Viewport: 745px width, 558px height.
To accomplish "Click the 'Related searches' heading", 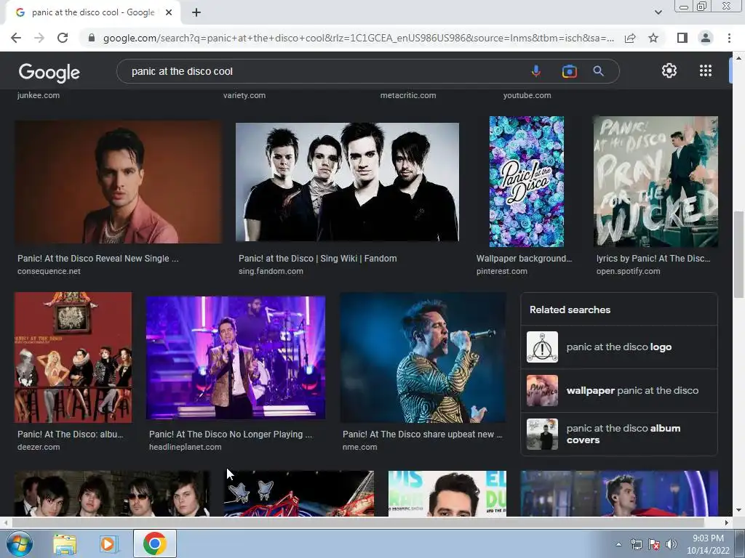I will tap(570, 310).
